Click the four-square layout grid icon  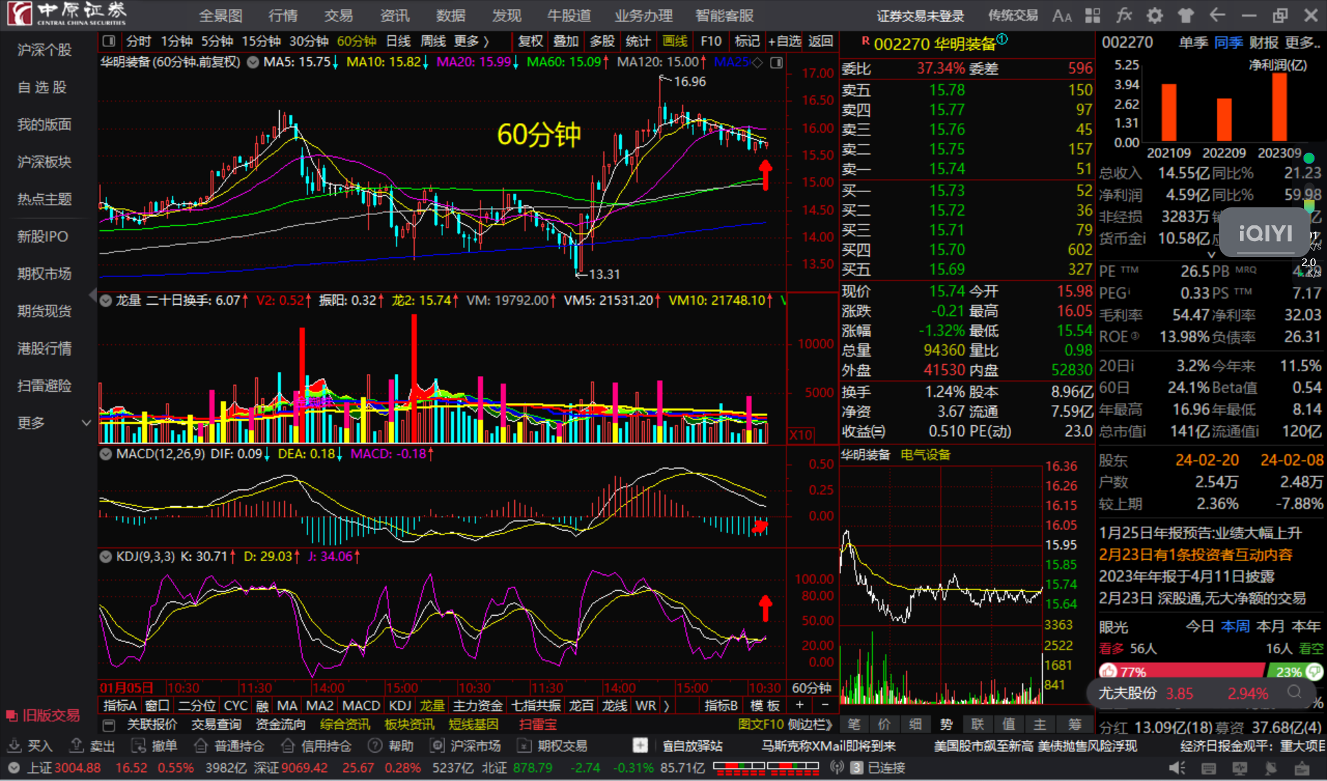tap(1093, 16)
